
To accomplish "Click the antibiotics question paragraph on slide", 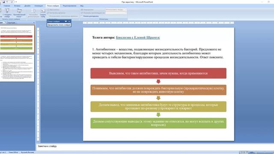I will pyautogui.click(x=158, y=53).
